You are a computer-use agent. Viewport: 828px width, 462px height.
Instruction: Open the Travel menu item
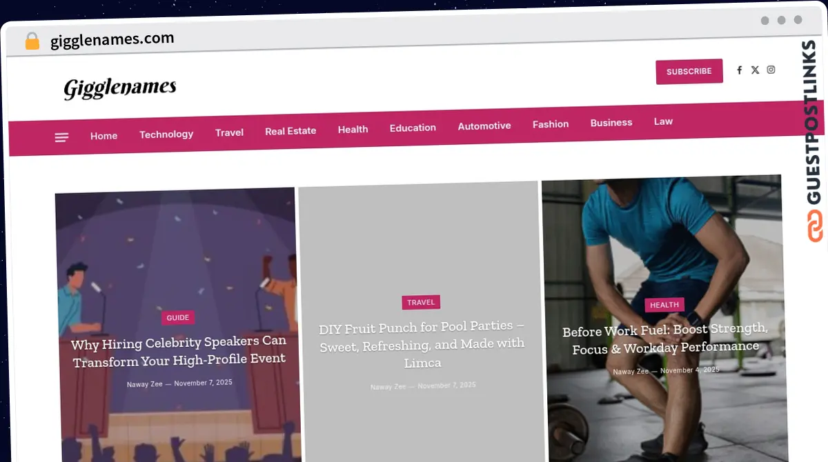click(229, 132)
